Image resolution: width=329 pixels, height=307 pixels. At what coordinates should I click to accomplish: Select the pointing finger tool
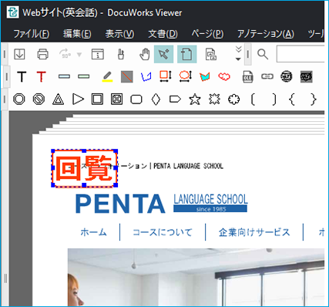pos(121,54)
